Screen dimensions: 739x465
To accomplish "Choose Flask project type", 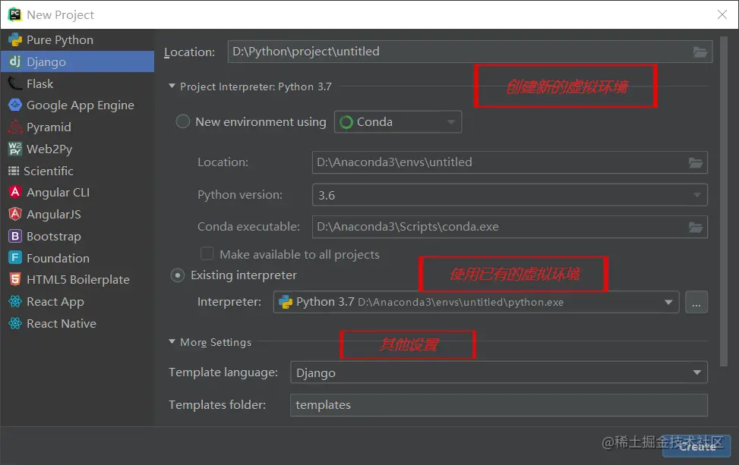I will point(77,83).
